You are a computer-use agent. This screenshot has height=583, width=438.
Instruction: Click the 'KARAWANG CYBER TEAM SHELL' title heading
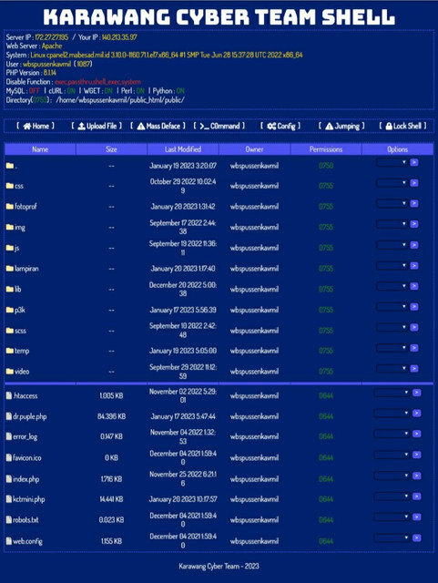219,16
